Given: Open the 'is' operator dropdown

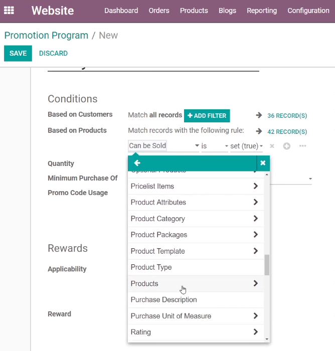Looking at the screenshot, I should click(x=215, y=146).
